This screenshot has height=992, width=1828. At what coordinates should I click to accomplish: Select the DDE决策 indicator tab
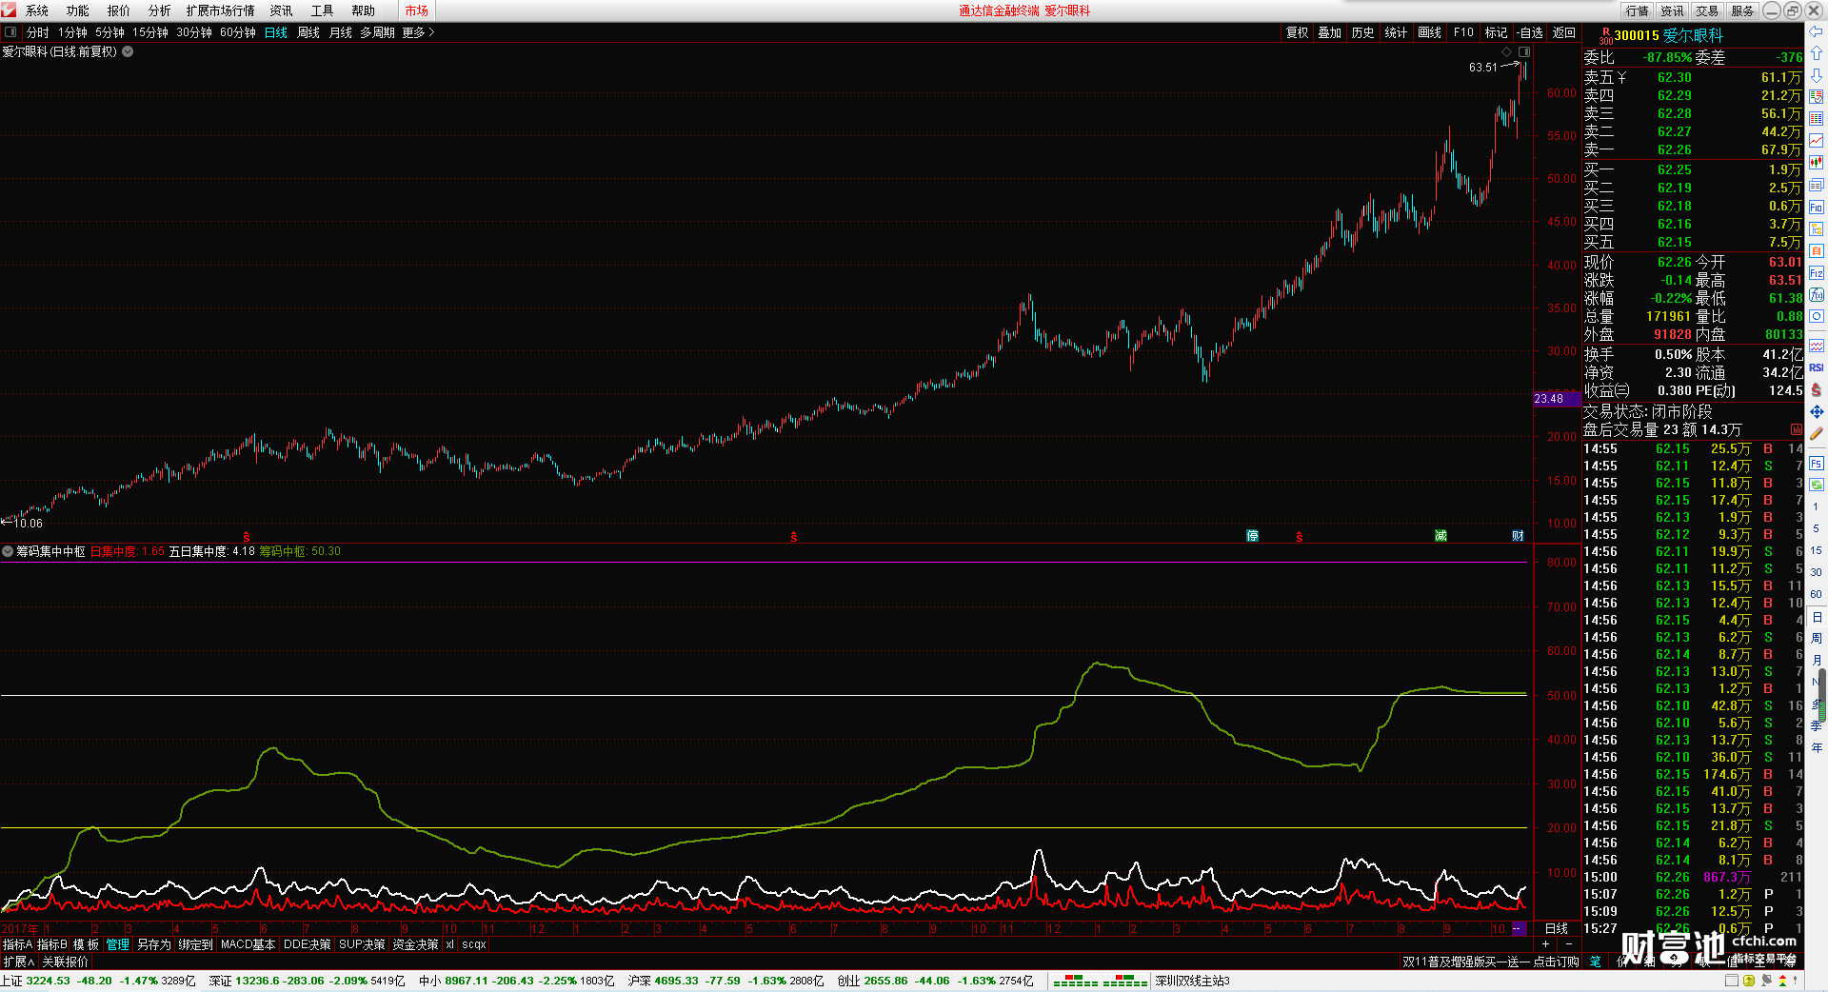point(308,944)
